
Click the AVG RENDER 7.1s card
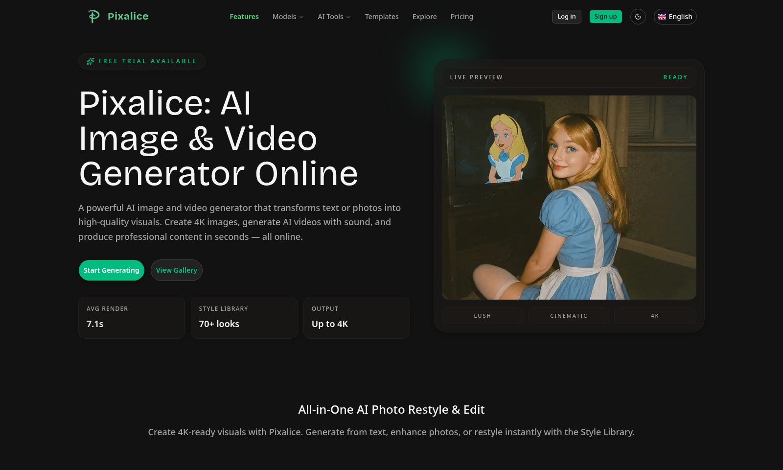click(x=132, y=318)
